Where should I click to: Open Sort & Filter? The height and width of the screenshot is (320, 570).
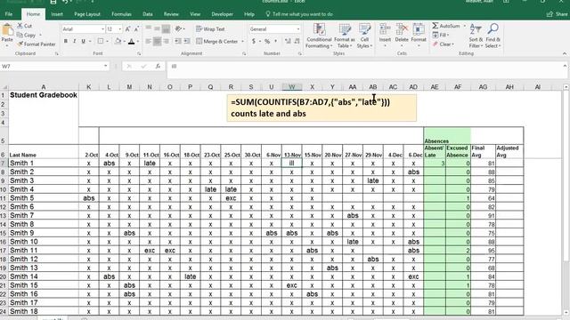point(476,36)
